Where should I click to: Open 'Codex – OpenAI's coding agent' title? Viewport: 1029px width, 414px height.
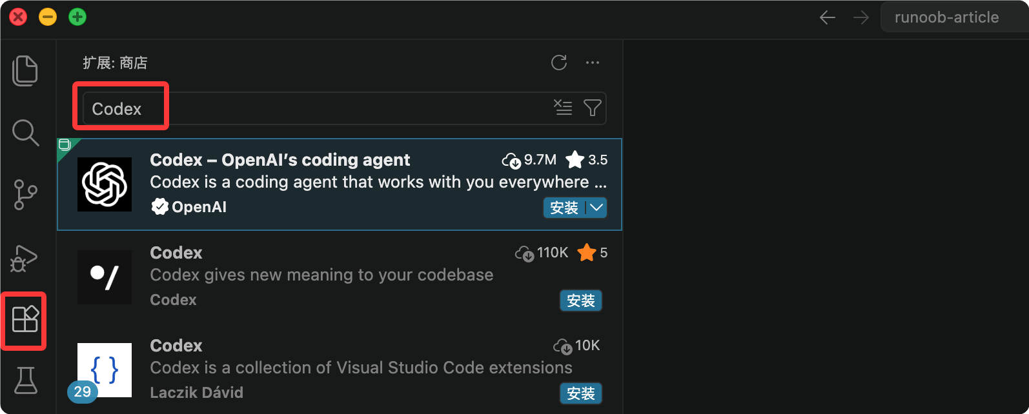click(280, 160)
